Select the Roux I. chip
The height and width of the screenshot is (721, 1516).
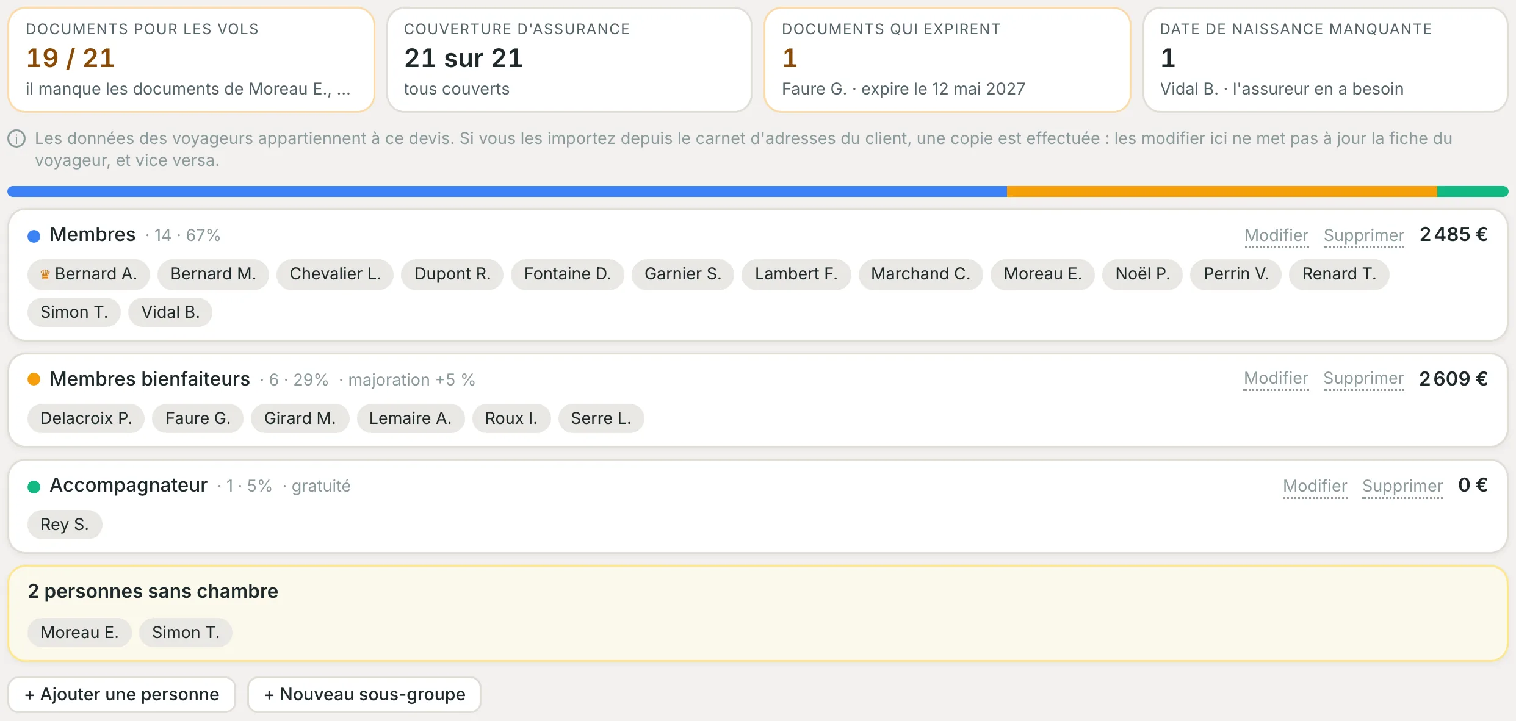511,418
